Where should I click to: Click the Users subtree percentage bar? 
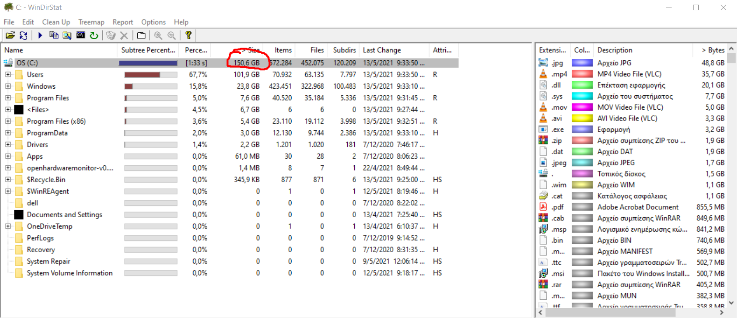click(151, 75)
